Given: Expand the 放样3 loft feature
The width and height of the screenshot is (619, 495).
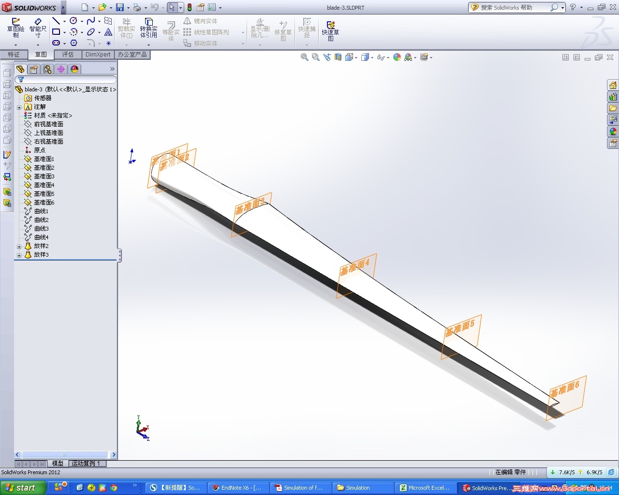Looking at the screenshot, I should click(x=19, y=255).
